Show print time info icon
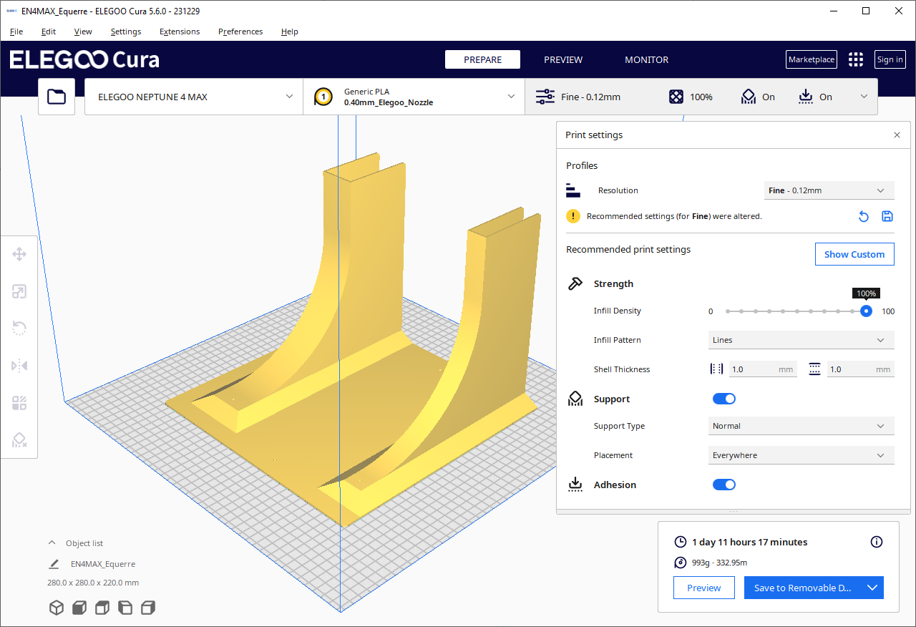Viewport: 916px width, 627px height. (876, 542)
